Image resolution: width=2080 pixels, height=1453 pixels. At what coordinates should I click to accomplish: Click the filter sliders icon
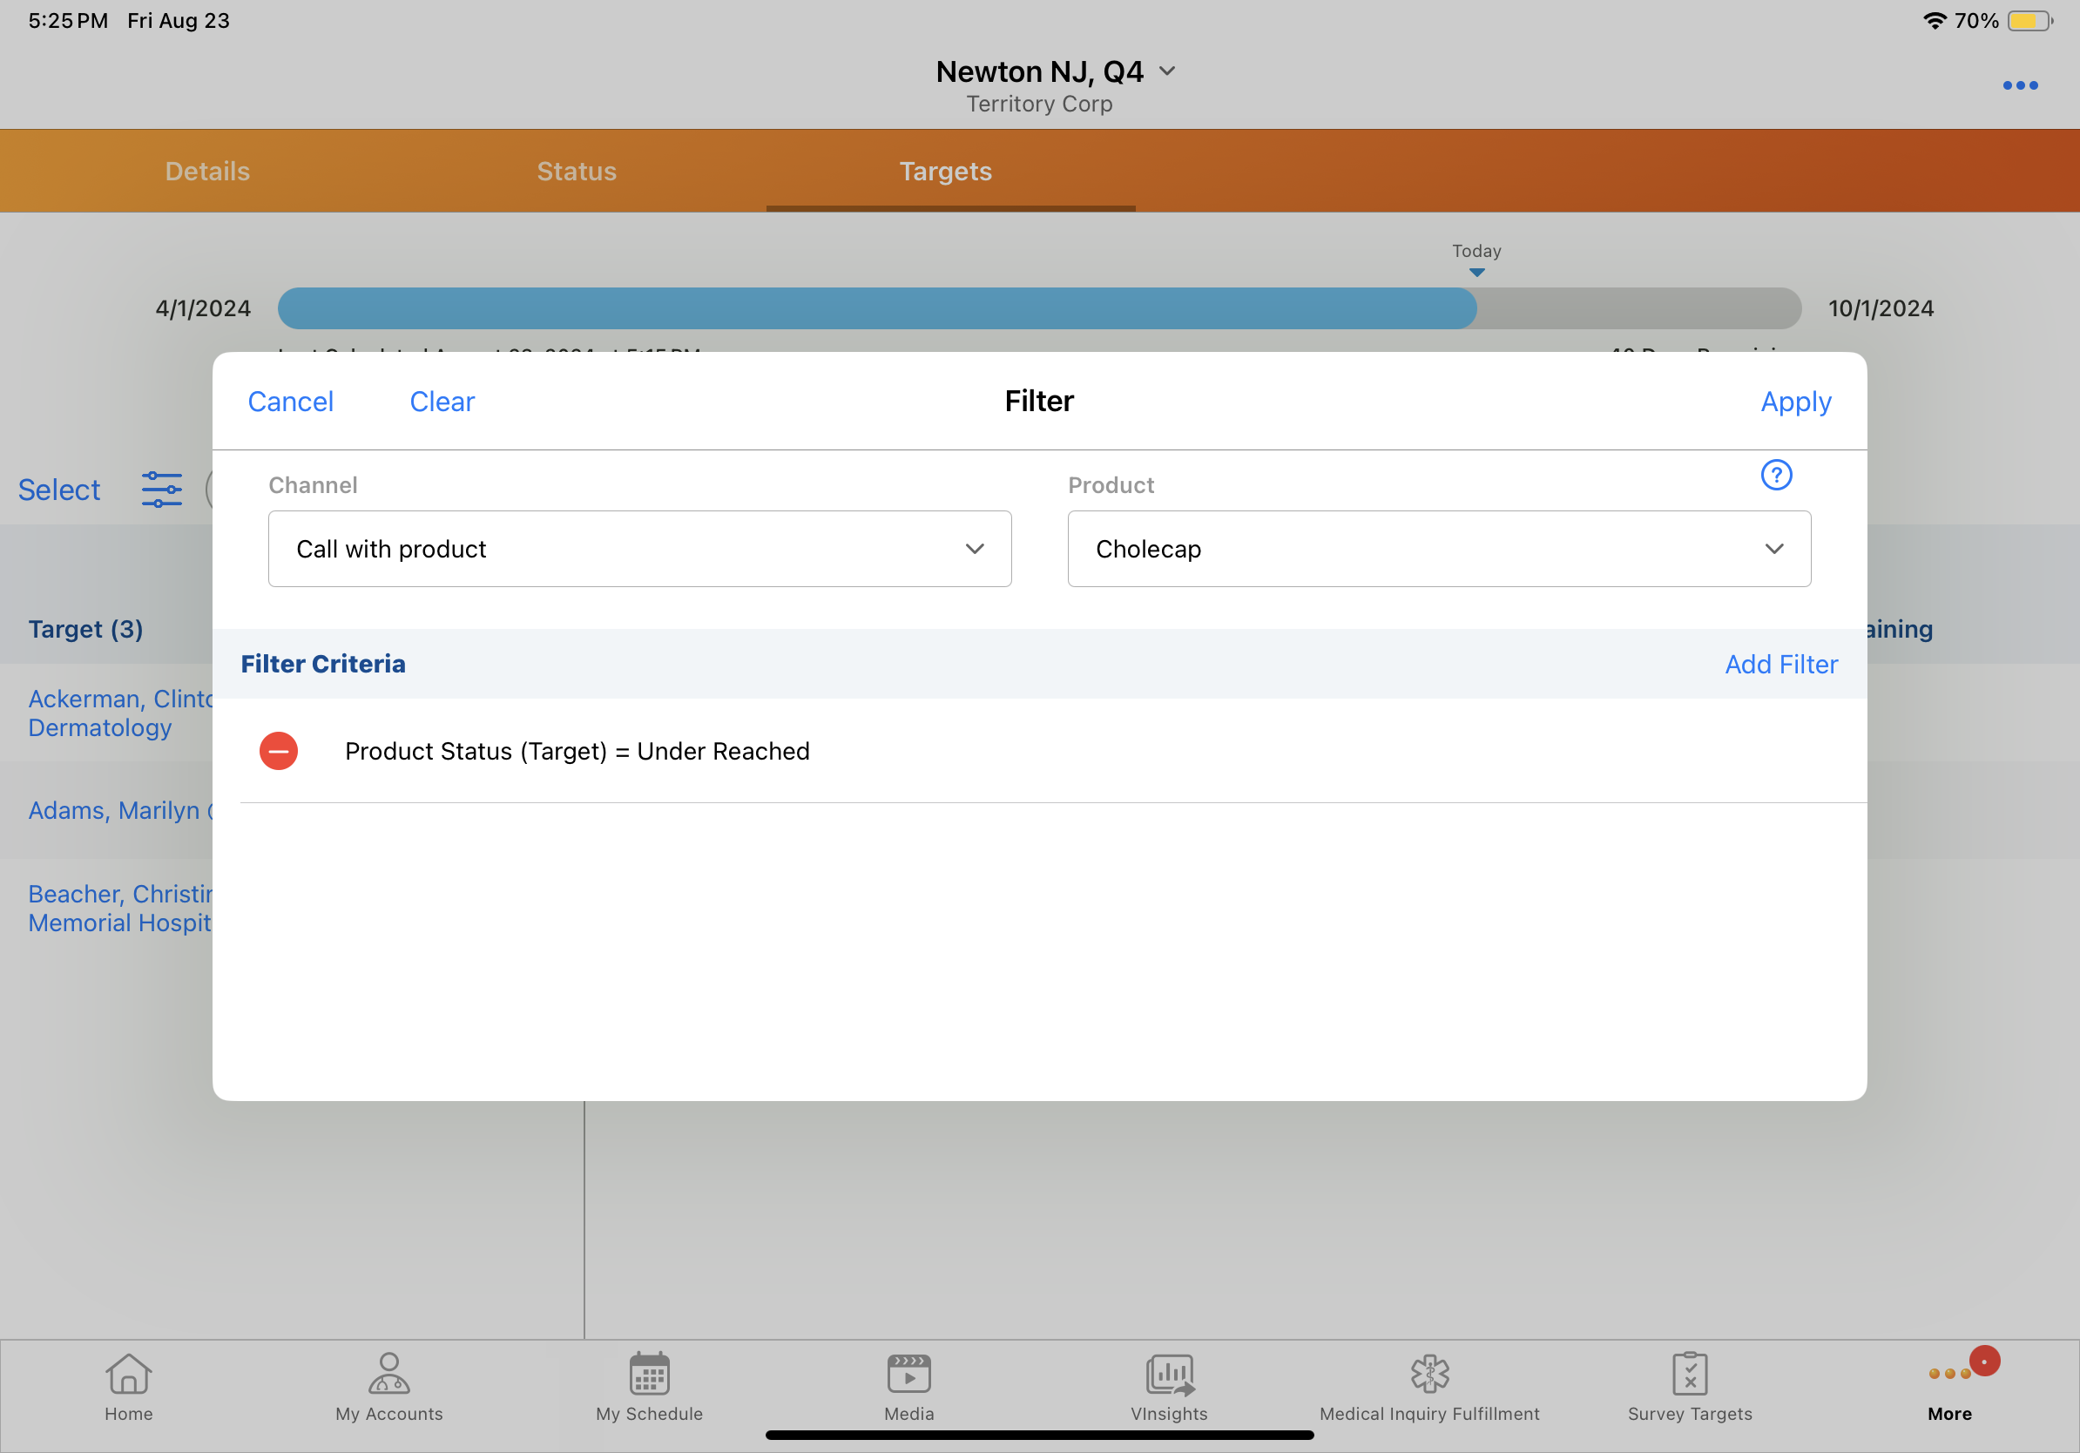[161, 490]
